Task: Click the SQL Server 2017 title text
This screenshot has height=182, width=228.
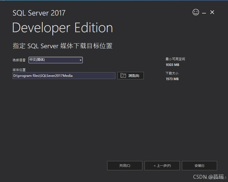Action: point(39,13)
